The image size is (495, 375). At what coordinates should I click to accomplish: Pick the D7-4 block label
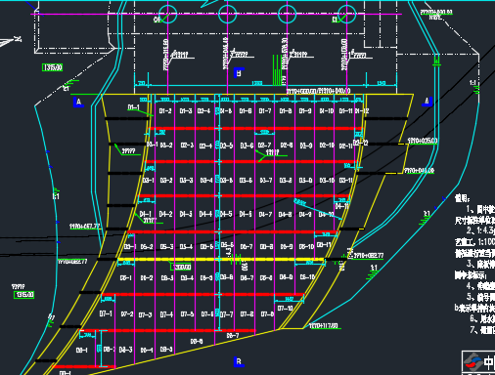[x=166, y=314]
